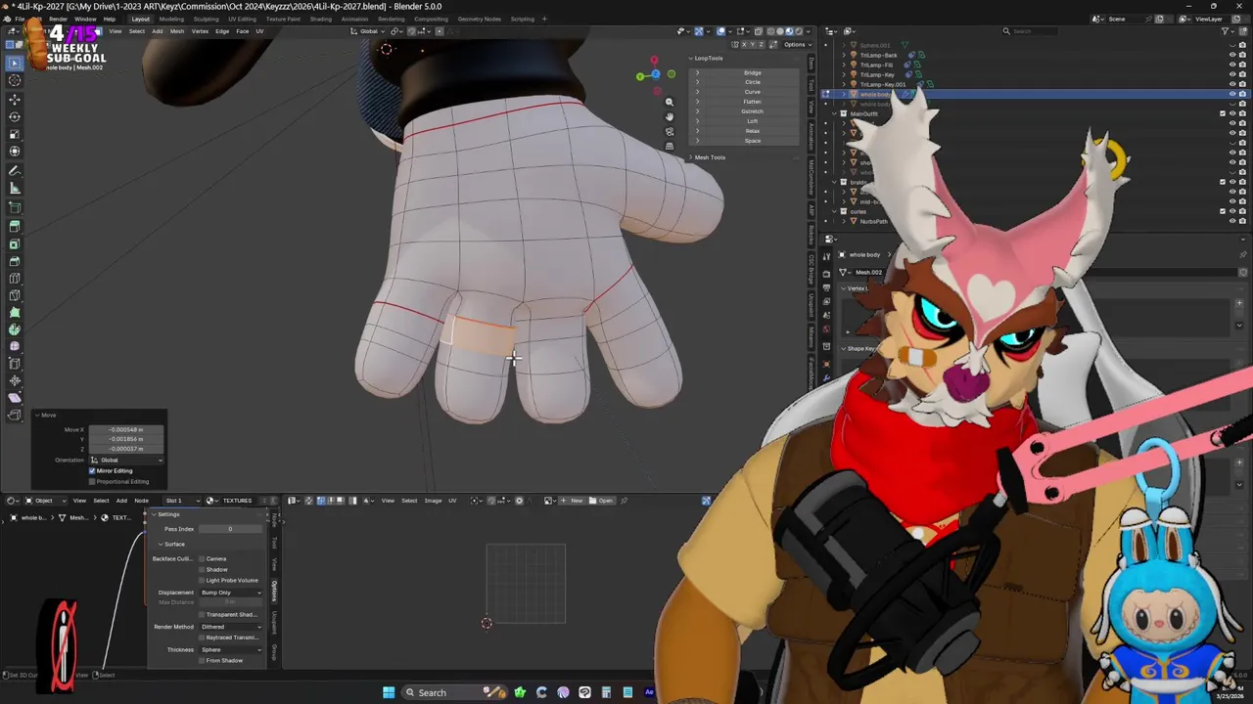Click the red X axis navigation gizmo
This screenshot has height=704, width=1253.
654,62
